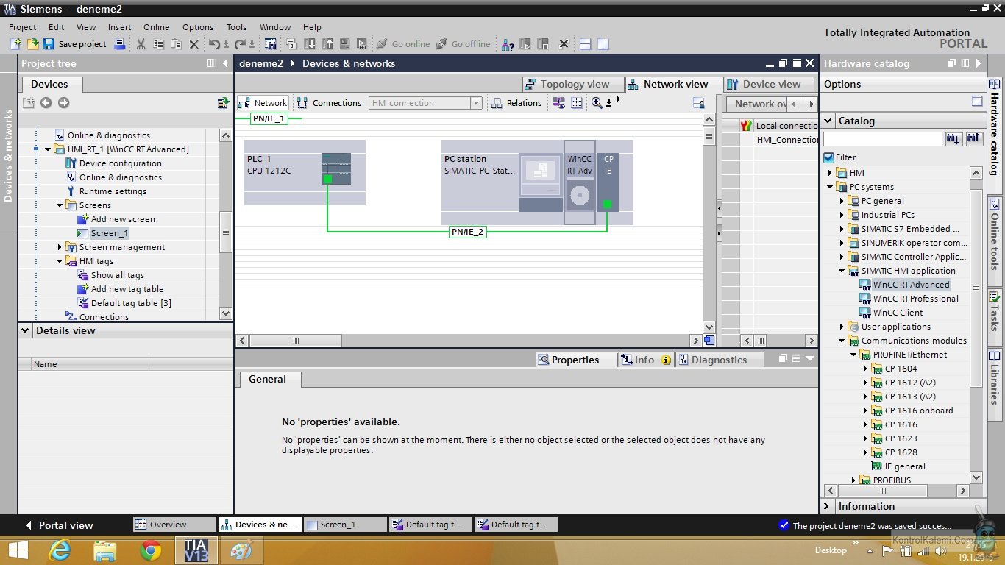Screen dimensions: 1005x565
Task: Select the CPU 1212C device image
Action: [336, 168]
